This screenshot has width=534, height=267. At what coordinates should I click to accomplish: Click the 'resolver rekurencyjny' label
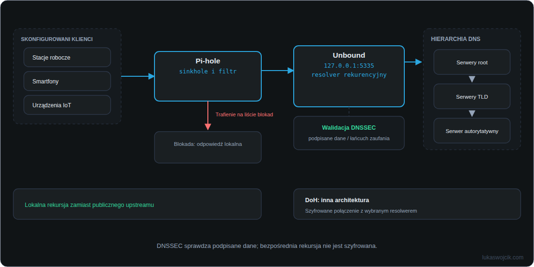point(349,75)
